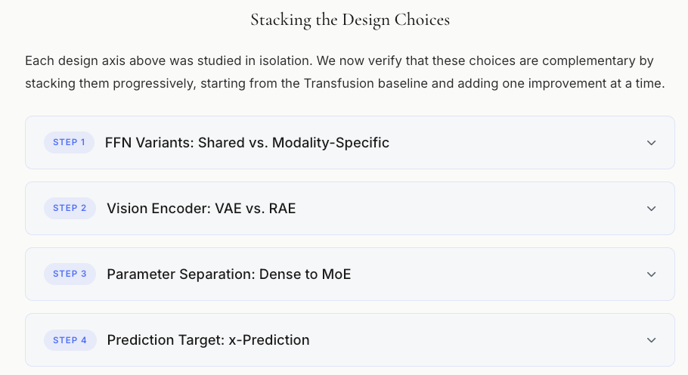Select the STEP 3 pill label

70,274
